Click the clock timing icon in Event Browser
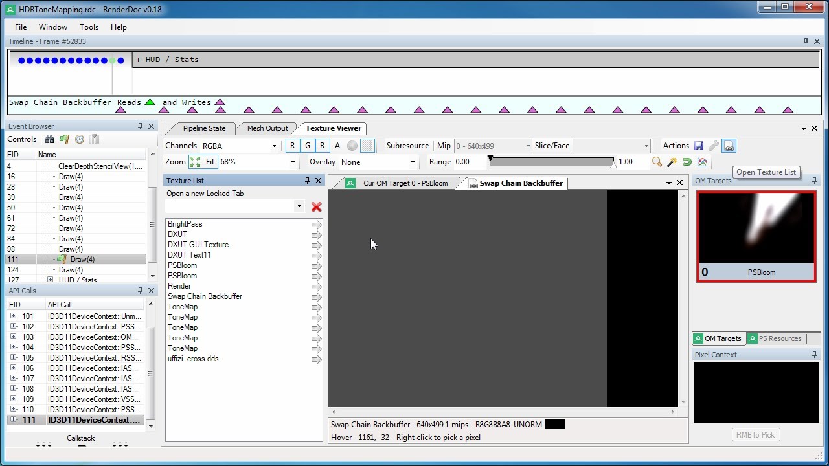The width and height of the screenshot is (829, 466). click(x=80, y=139)
